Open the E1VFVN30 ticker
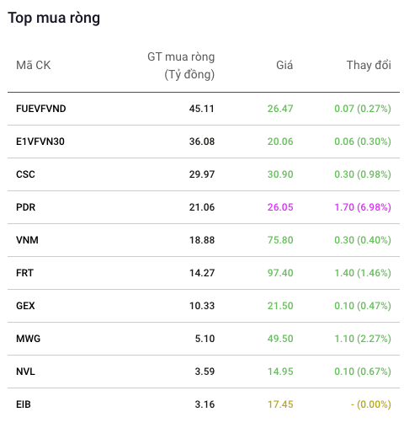The image size is (404, 428). point(40,142)
